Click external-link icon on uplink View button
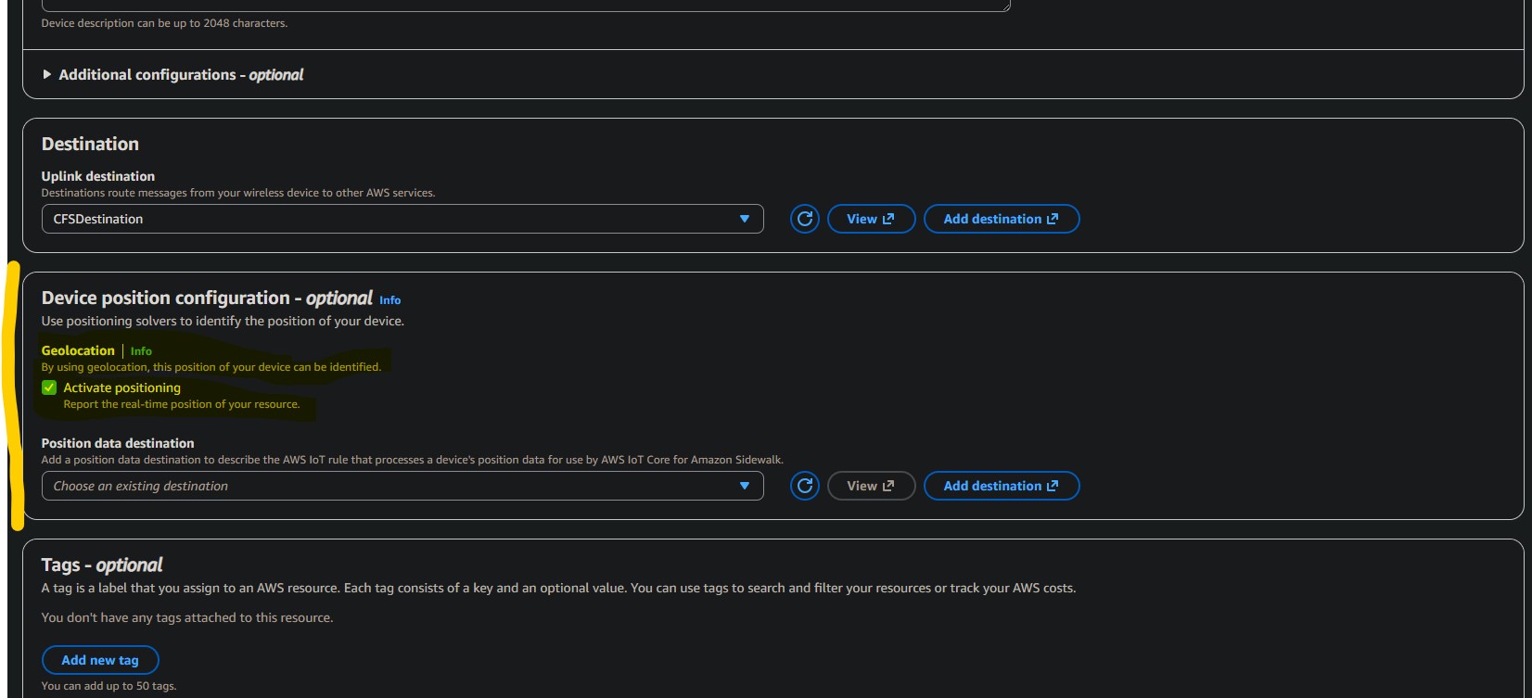 (x=888, y=219)
